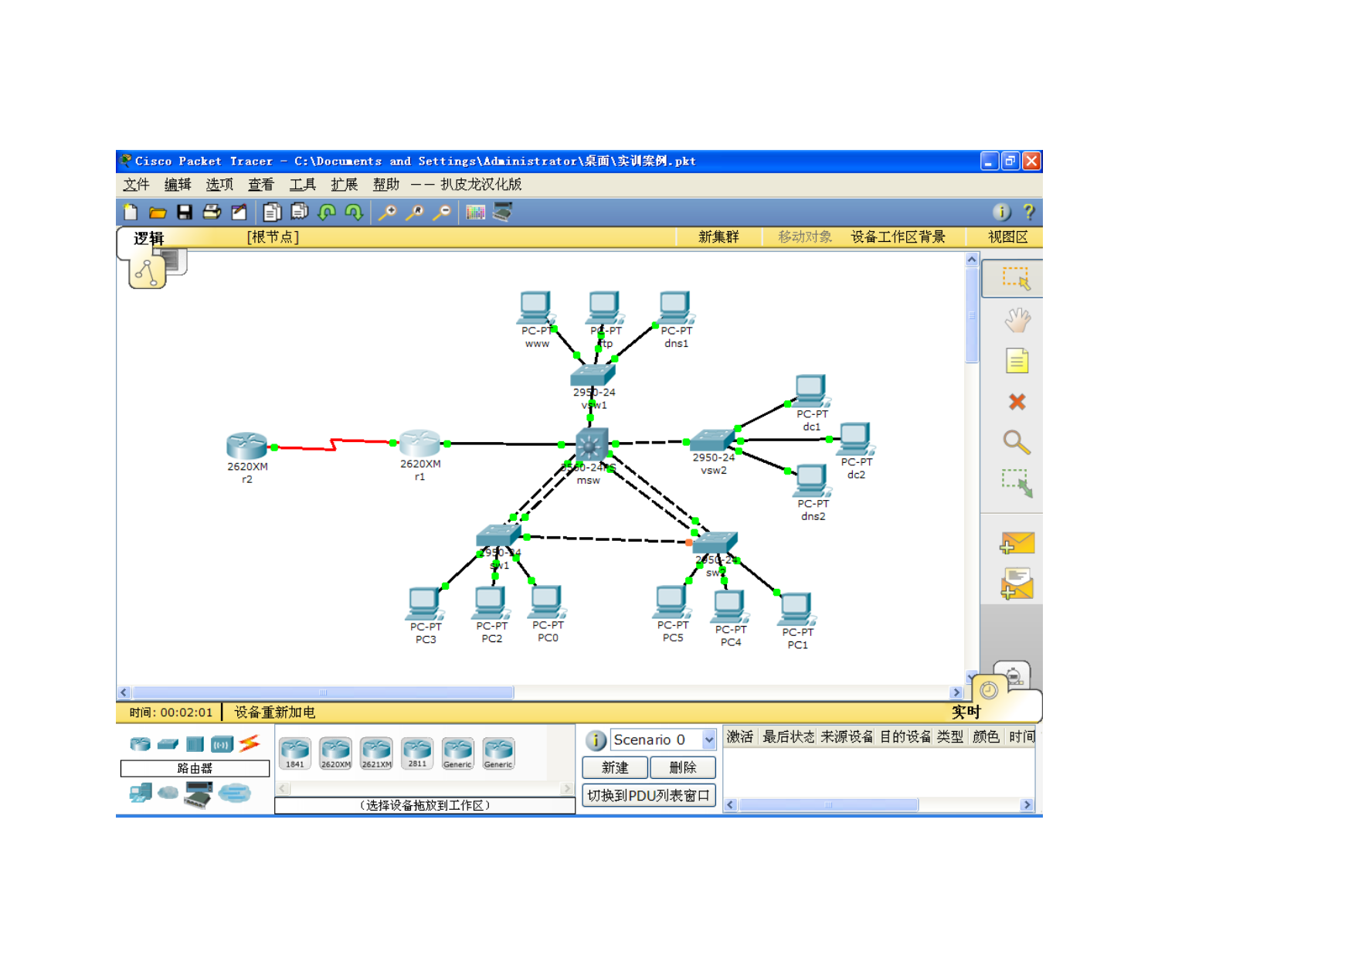Select the Multiuser Connection category icon
Image resolution: width=1355 pixels, height=959 pixels.
234,793
